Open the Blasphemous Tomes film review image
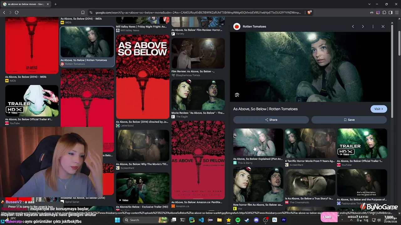The image size is (401, 225). pos(198,53)
